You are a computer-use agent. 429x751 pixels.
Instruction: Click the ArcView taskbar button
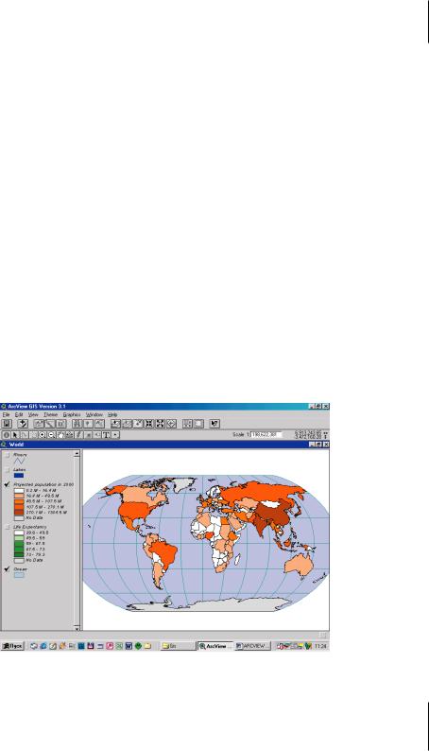click(215, 646)
